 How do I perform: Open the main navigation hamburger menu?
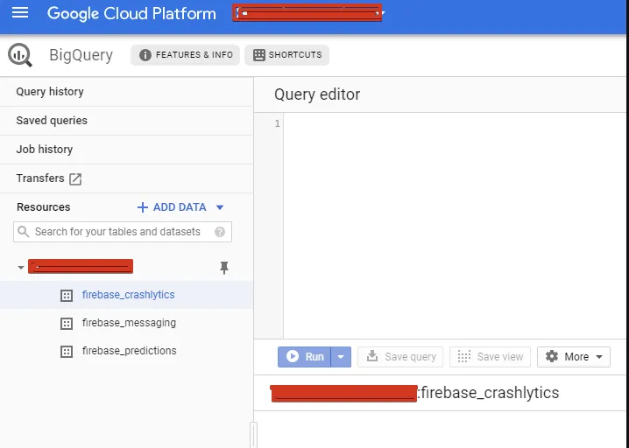point(20,13)
